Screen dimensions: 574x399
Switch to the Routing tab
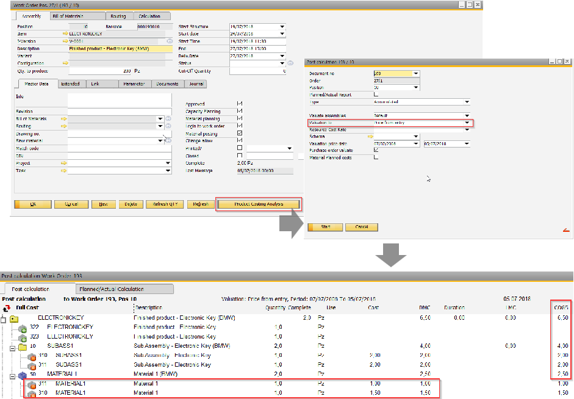[x=120, y=16]
